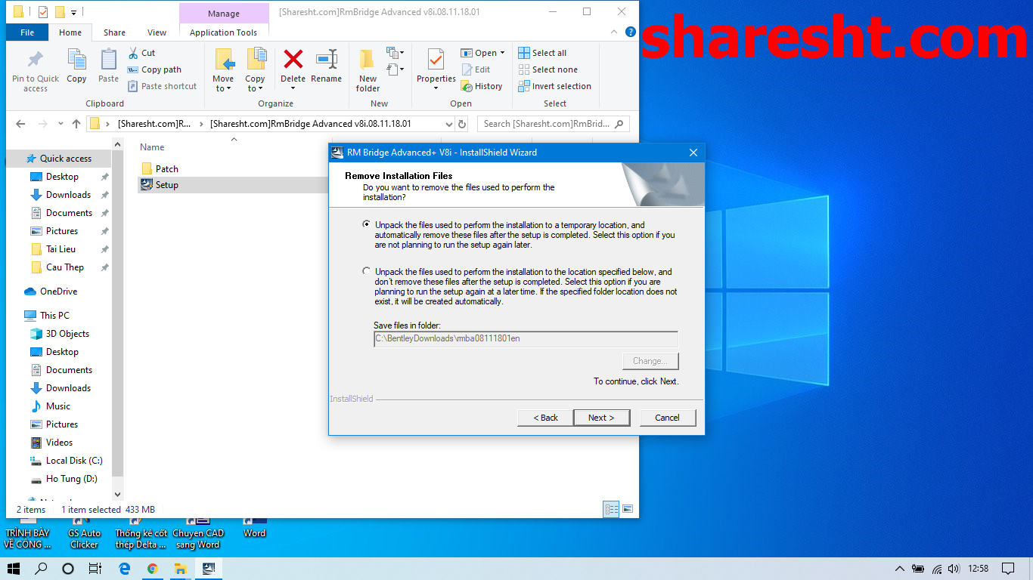Screen dimensions: 1033x580
Task: Open Cau Thep in Quick access
Action: (64, 267)
